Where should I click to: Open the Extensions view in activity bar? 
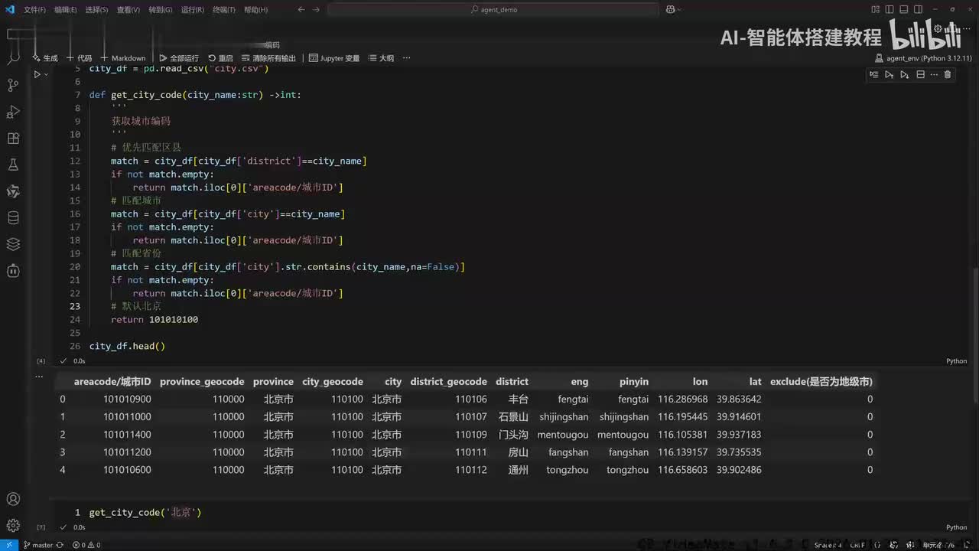[x=13, y=139]
